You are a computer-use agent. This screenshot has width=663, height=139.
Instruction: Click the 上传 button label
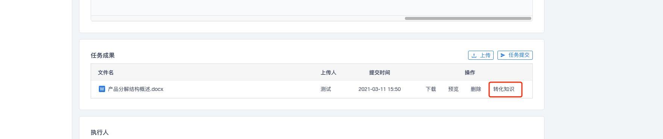click(x=485, y=55)
